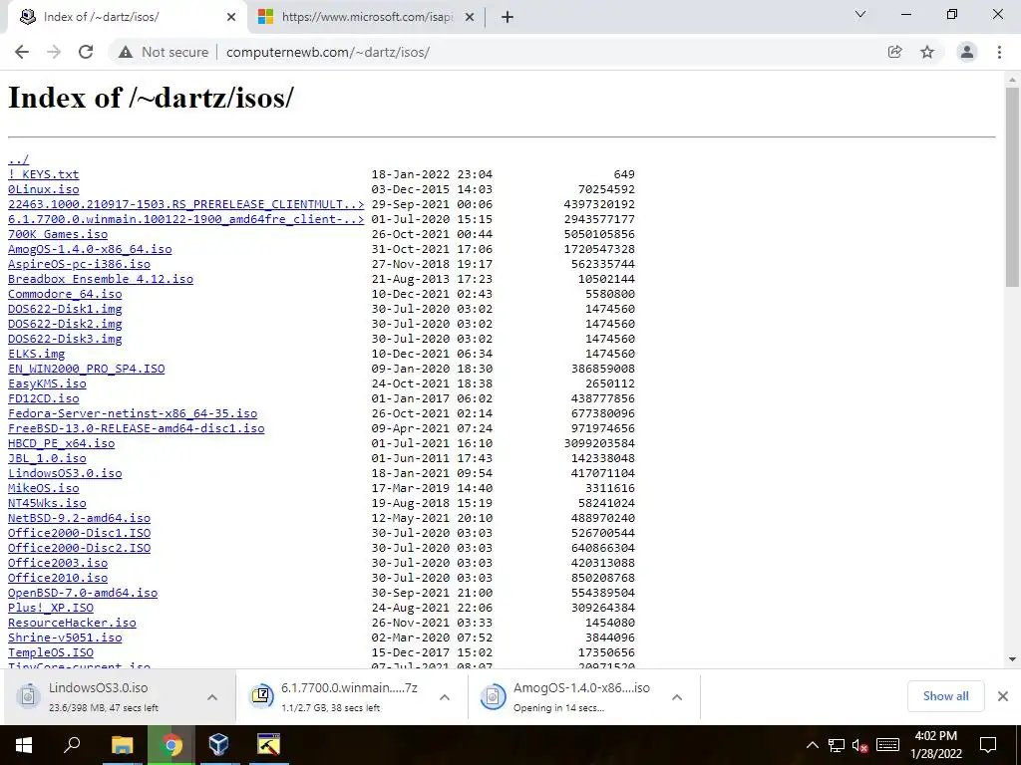Open the !_KEYS.txt file link
1021x765 pixels.
tap(43, 174)
